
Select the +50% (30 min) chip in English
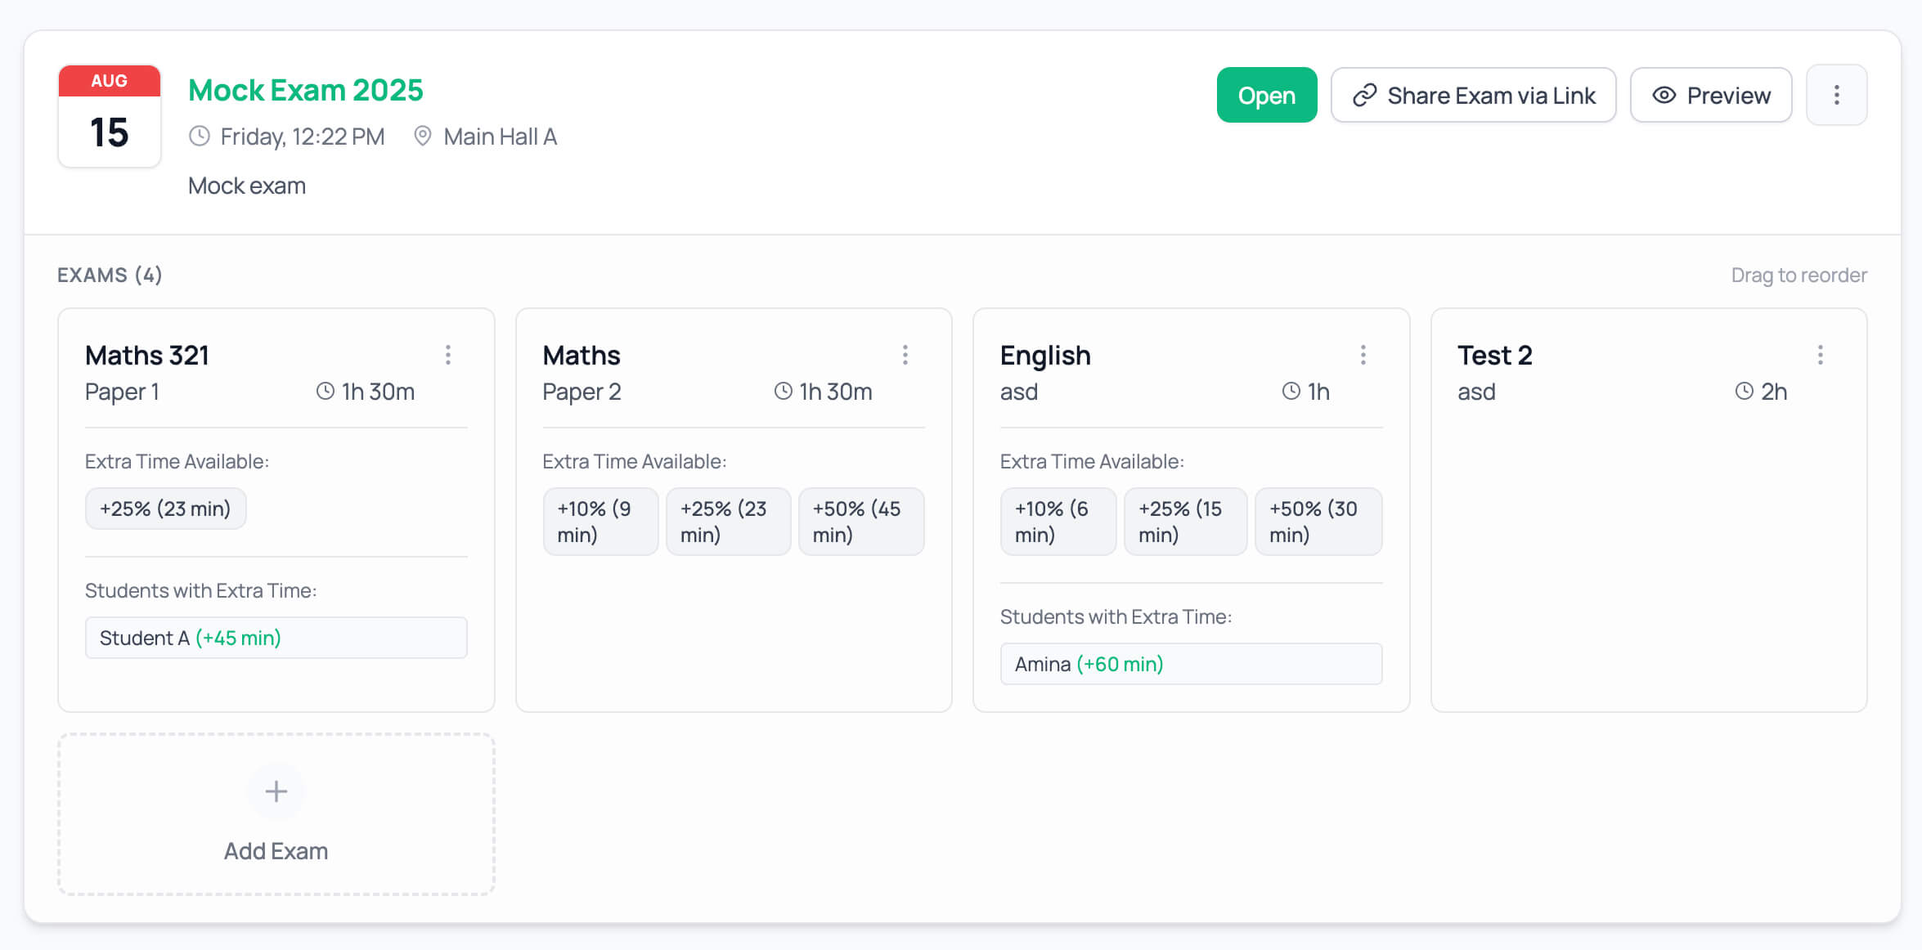click(x=1317, y=522)
